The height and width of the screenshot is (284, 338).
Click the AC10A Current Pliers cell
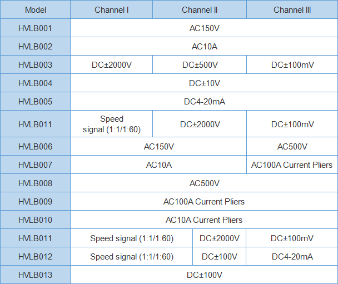(x=204, y=220)
